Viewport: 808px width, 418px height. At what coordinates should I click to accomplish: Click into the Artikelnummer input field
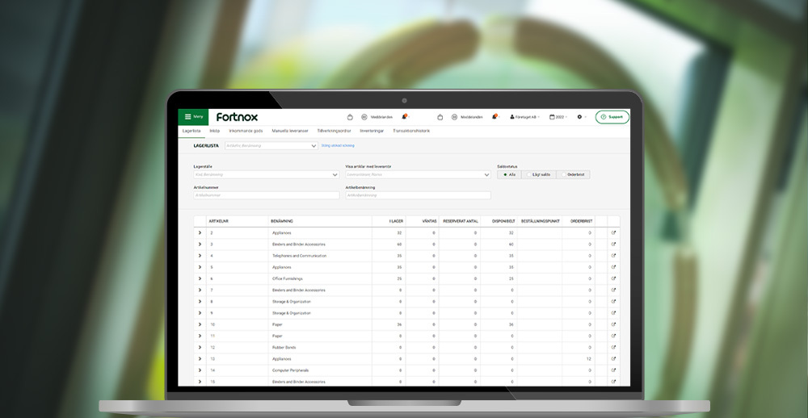(x=266, y=195)
